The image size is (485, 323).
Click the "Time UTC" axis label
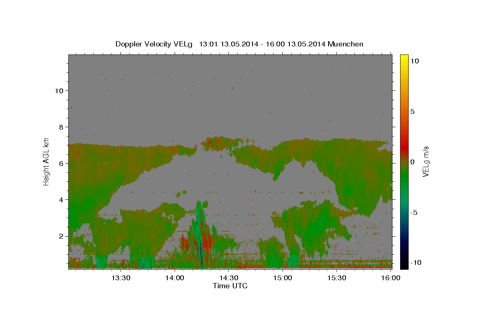[230, 286]
